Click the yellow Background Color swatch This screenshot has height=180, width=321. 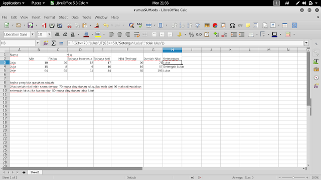98,34
